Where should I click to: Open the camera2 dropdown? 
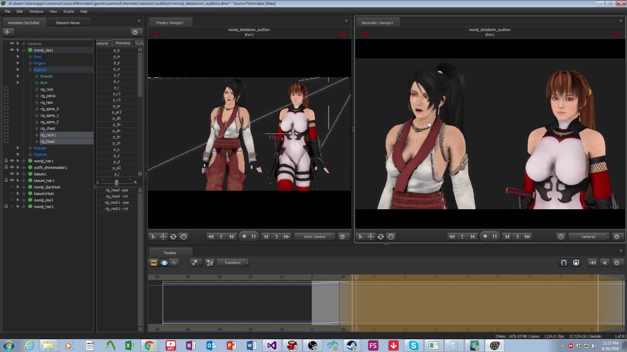(590, 237)
